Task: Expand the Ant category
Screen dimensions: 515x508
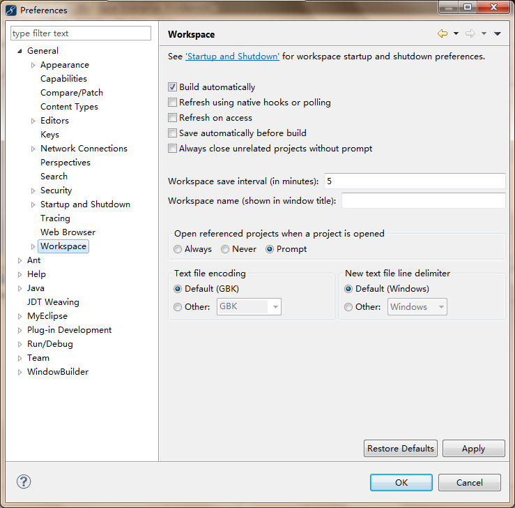Action: coord(20,261)
